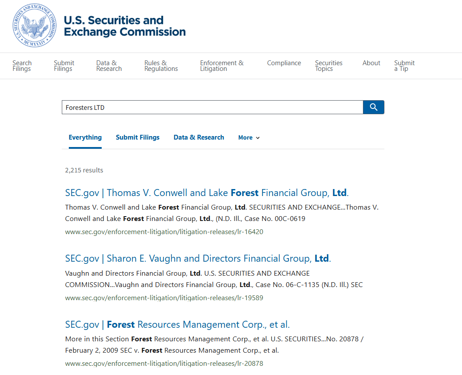Open the Securities Topics menu

329,66
